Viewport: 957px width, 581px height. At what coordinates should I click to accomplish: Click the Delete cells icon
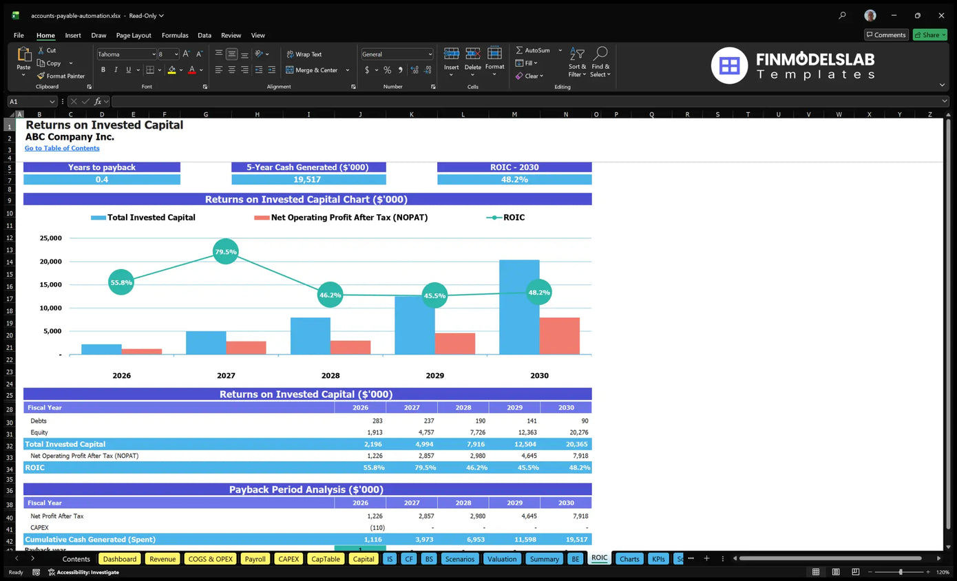tap(473, 54)
